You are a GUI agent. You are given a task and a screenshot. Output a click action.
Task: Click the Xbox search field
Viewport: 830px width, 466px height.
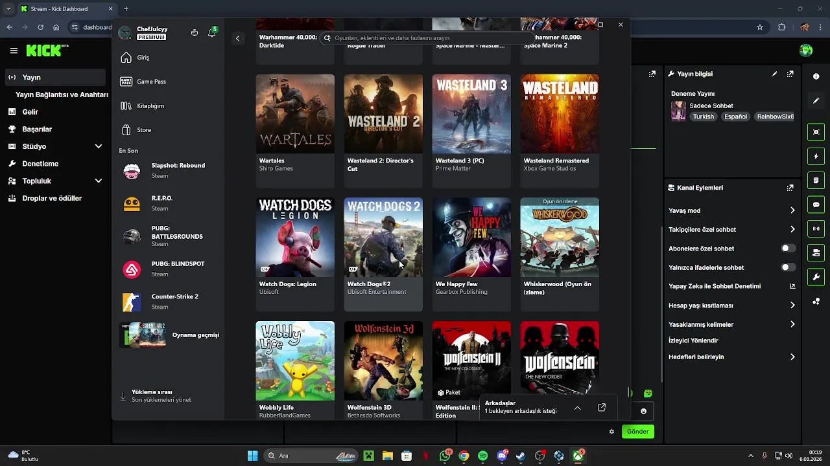point(427,38)
